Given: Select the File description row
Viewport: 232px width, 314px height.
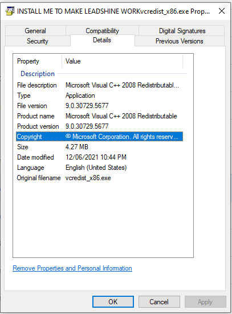Looking at the screenshot, I should (x=99, y=85).
